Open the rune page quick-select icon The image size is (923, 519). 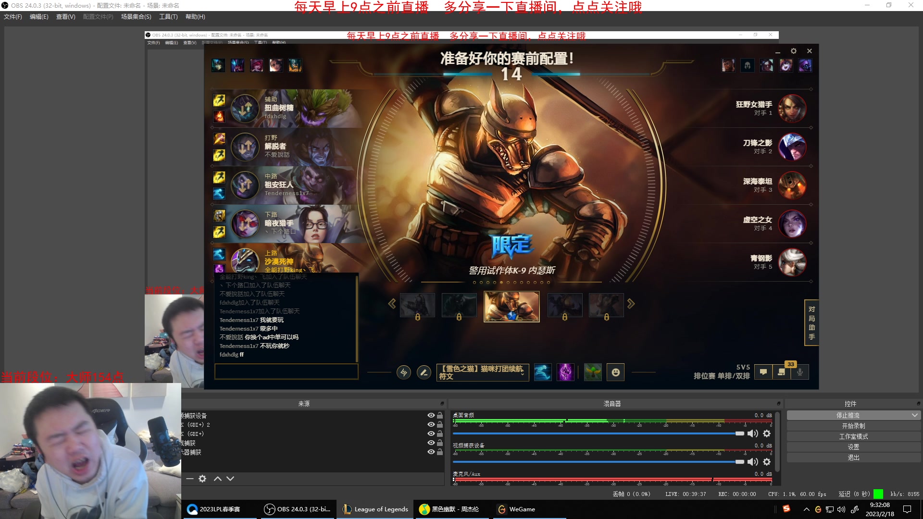pos(404,372)
